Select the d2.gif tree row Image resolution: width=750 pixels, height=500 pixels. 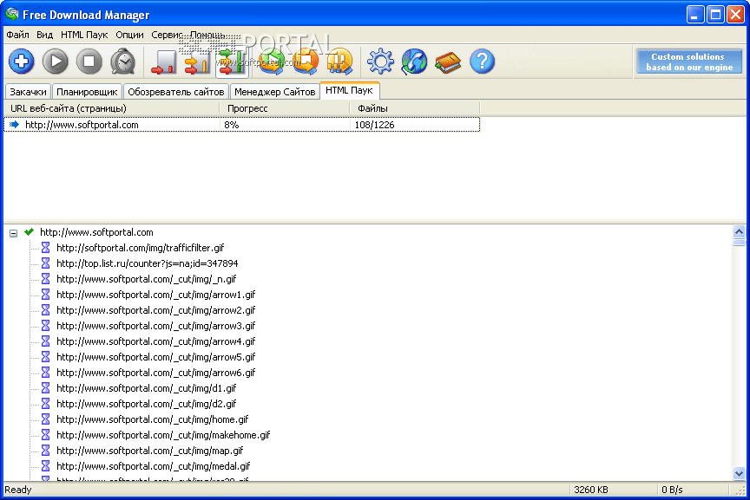[147, 404]
